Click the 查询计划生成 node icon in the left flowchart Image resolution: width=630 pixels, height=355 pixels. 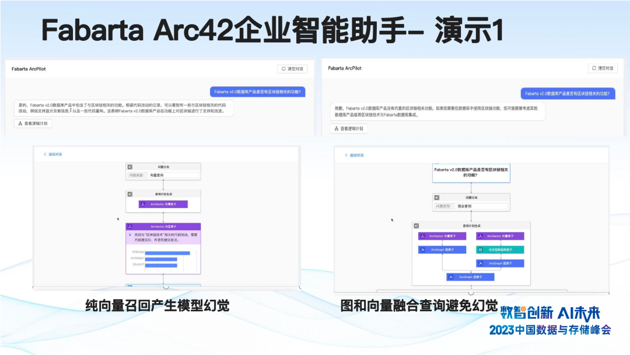click(130, 194)
